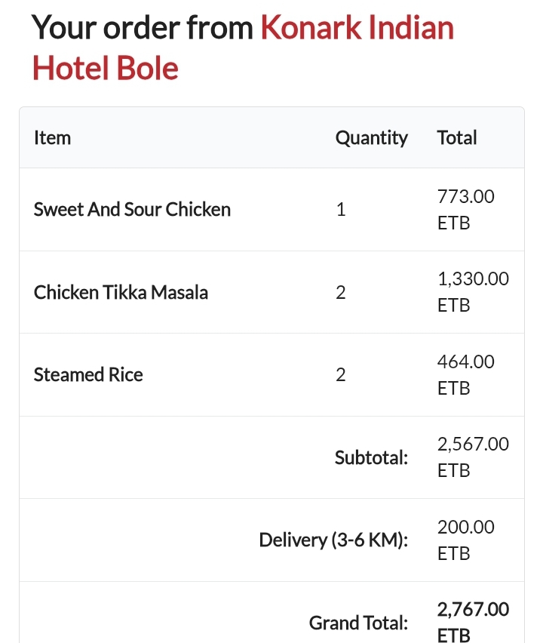The image size is (543, 643).
Task: Click the 464.00 ETB total
Action: (x=465, y=375)
